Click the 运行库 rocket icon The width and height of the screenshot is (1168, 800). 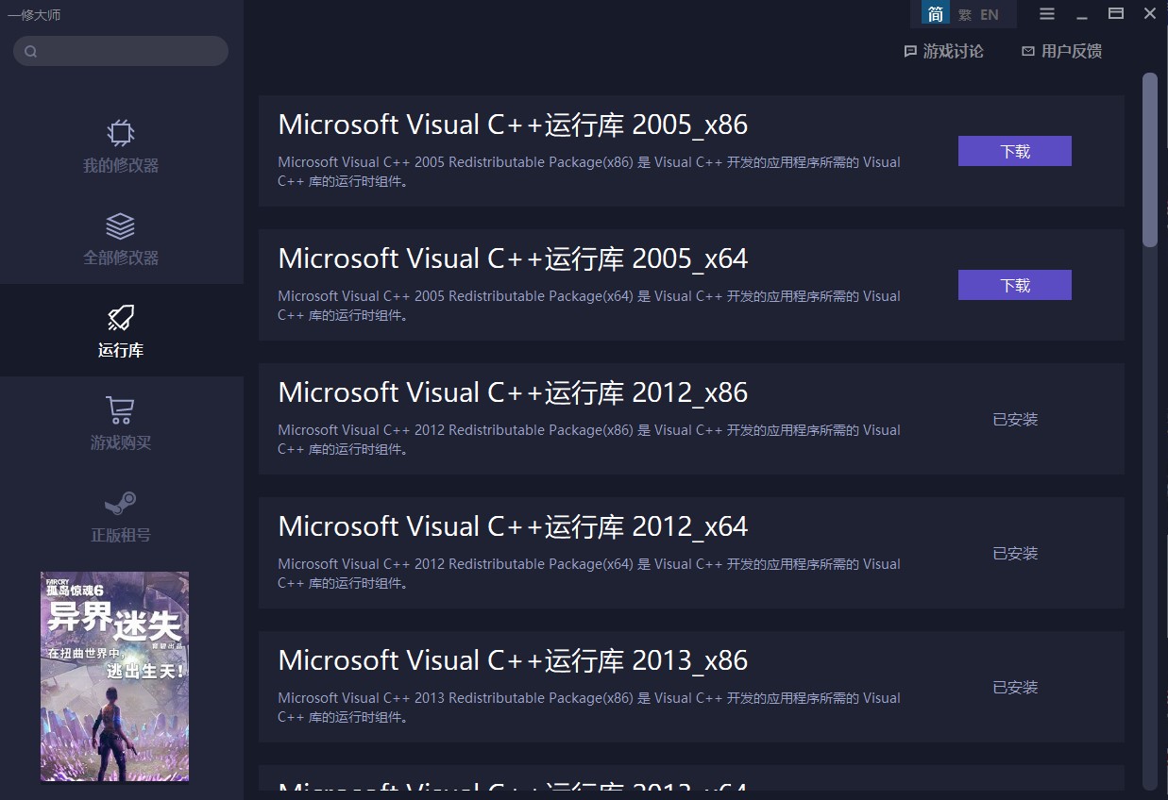tap(120, 318)
